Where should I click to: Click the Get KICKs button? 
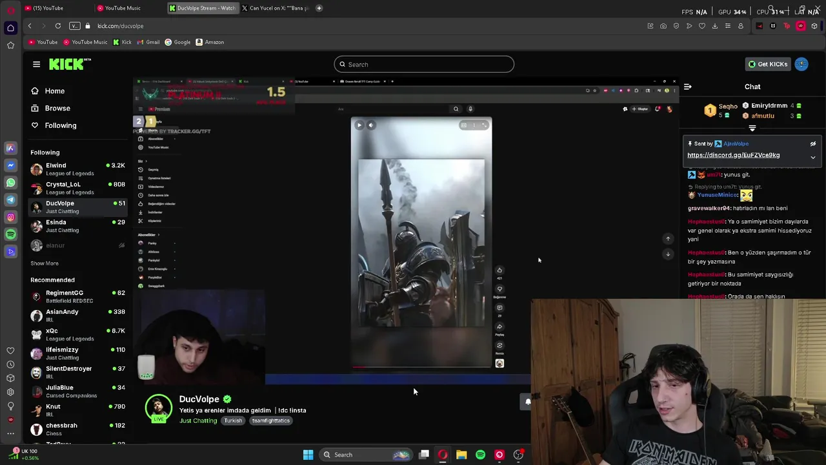[767, 64]
